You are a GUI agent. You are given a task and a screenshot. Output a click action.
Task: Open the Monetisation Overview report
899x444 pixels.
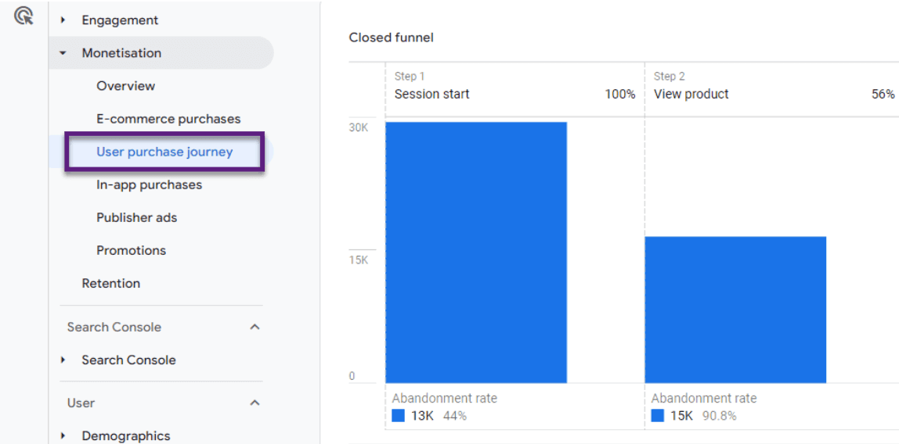click(x=125, y=86)
